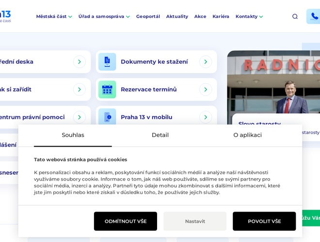Viewport: 320px width, 242px height.
Task: Expand the Kontakty dropdown menu
Action: tap(249, 16)
